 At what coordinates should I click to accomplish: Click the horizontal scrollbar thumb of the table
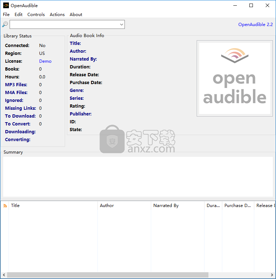[x=108, y=275]
